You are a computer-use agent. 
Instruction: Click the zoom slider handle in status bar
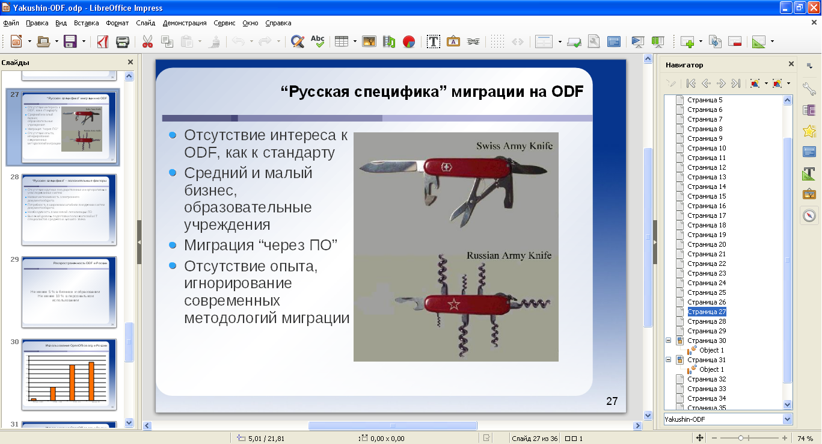741,438
